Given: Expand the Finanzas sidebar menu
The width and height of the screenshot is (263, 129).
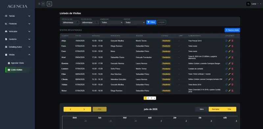Looking at the screenshot, I should click(17, 24).
